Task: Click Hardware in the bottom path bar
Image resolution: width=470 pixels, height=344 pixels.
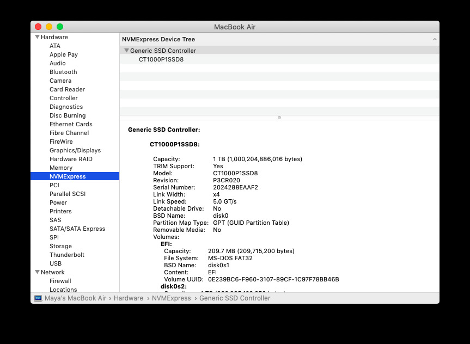Action: pos(129,298)
